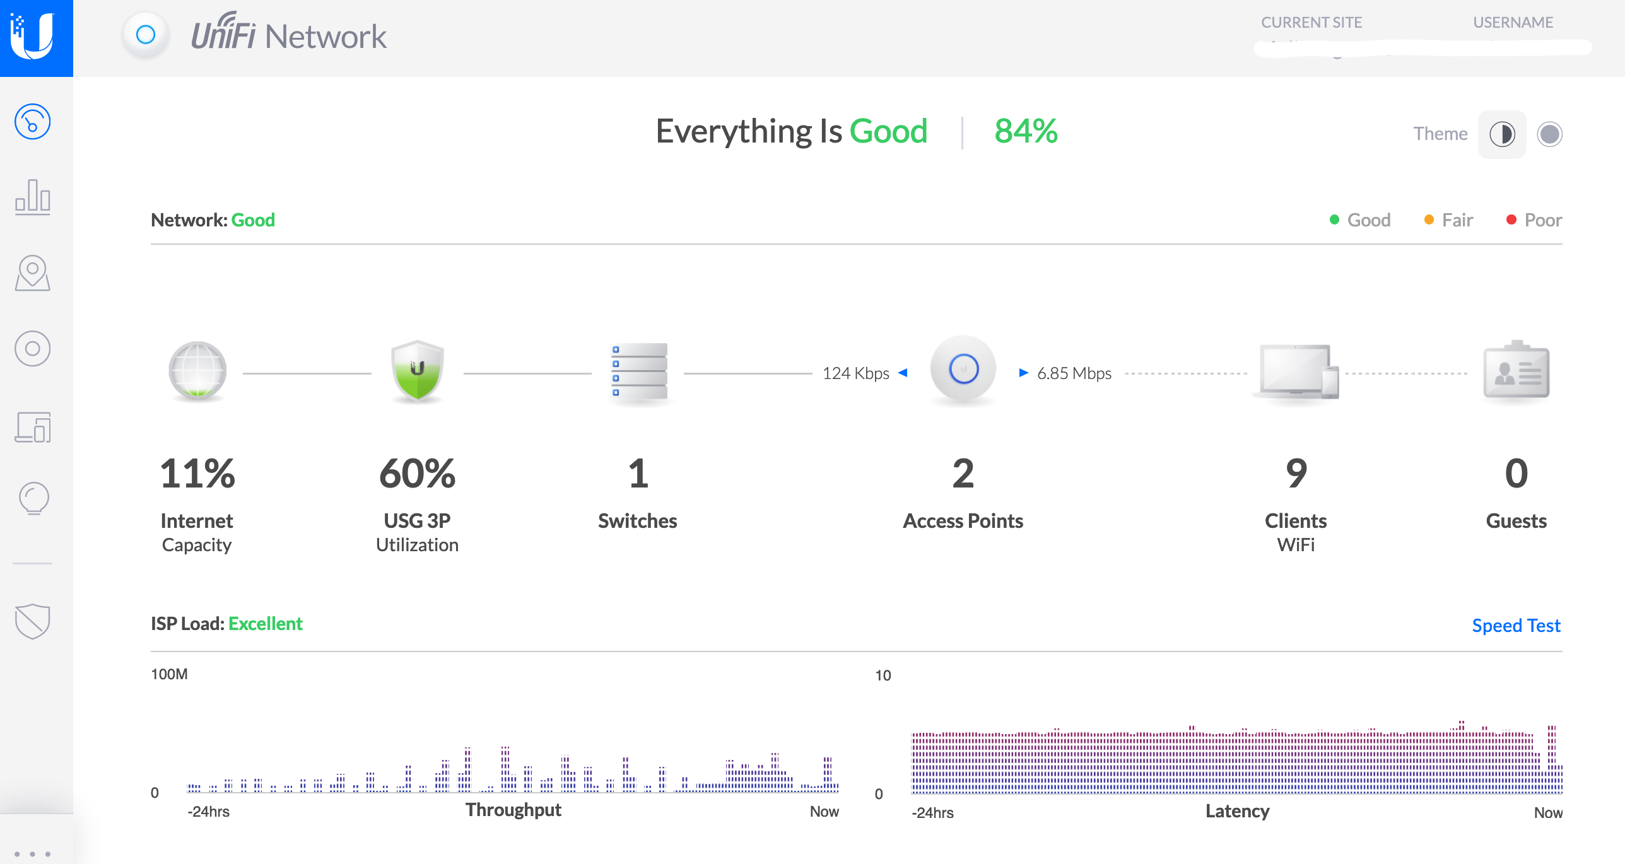
Task: Switch to the half-circle light theme
Action: 1502,134
